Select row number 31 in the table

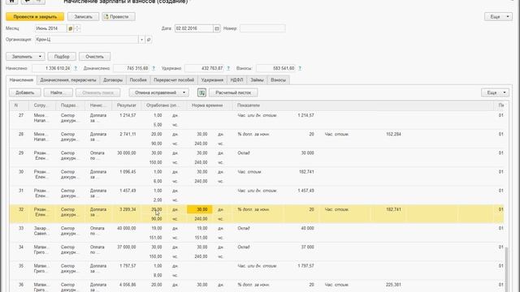tap(21, 191)
